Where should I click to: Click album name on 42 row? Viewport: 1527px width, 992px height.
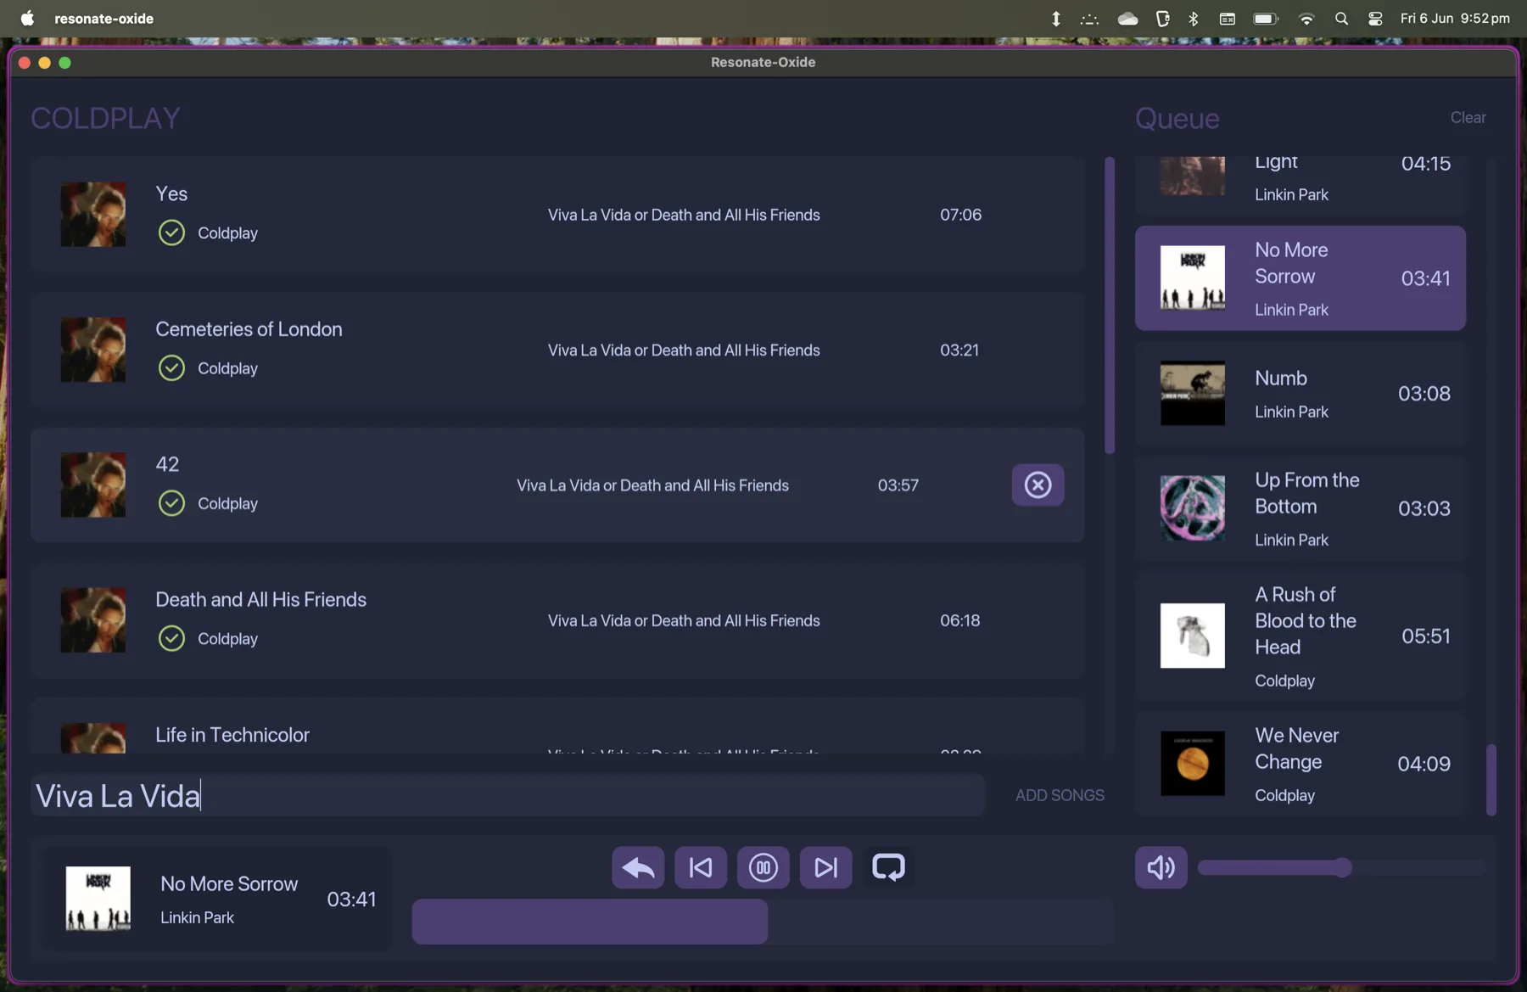pyautogui.click(x=652, y=485)
